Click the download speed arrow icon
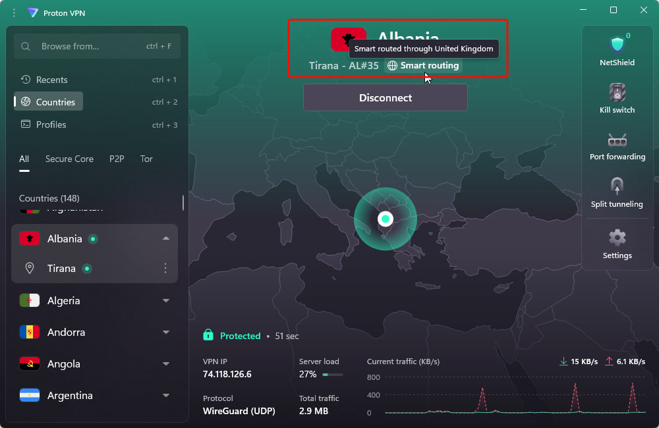Viewport: 659px width, 428px height. (563, 361)
